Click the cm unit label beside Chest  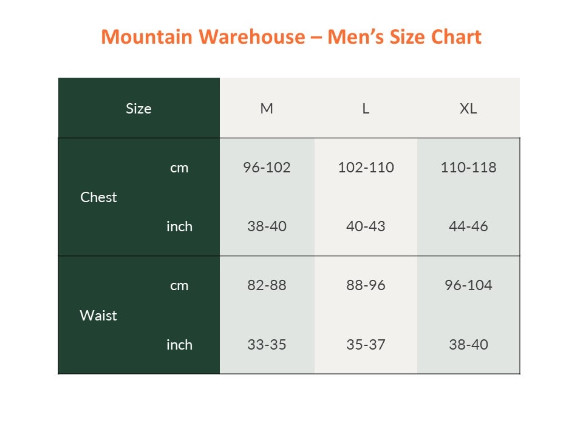179,168
